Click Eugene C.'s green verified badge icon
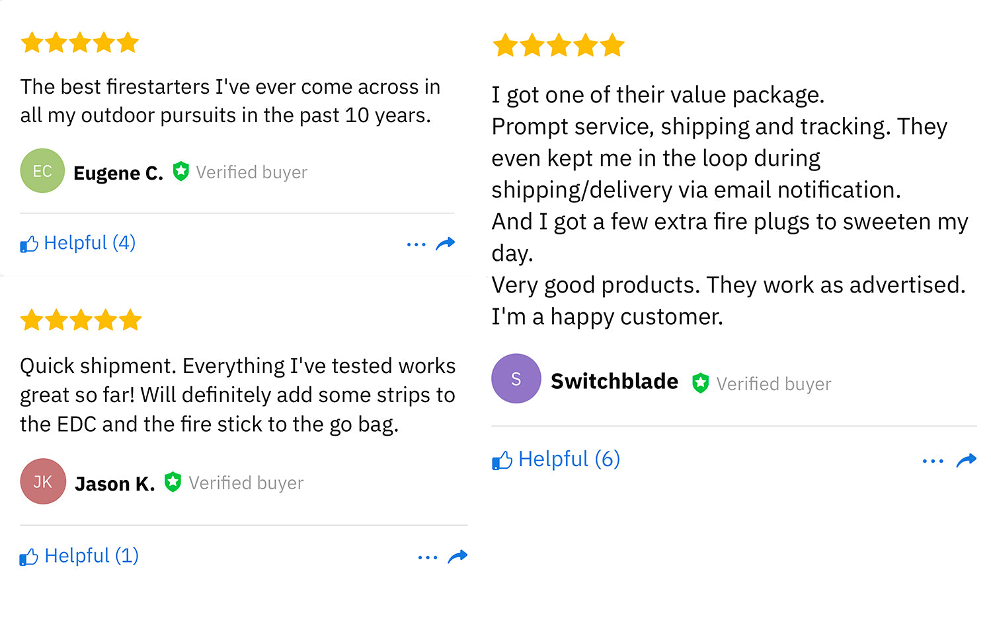Viewport: 991px width, 618px height. 180,172
